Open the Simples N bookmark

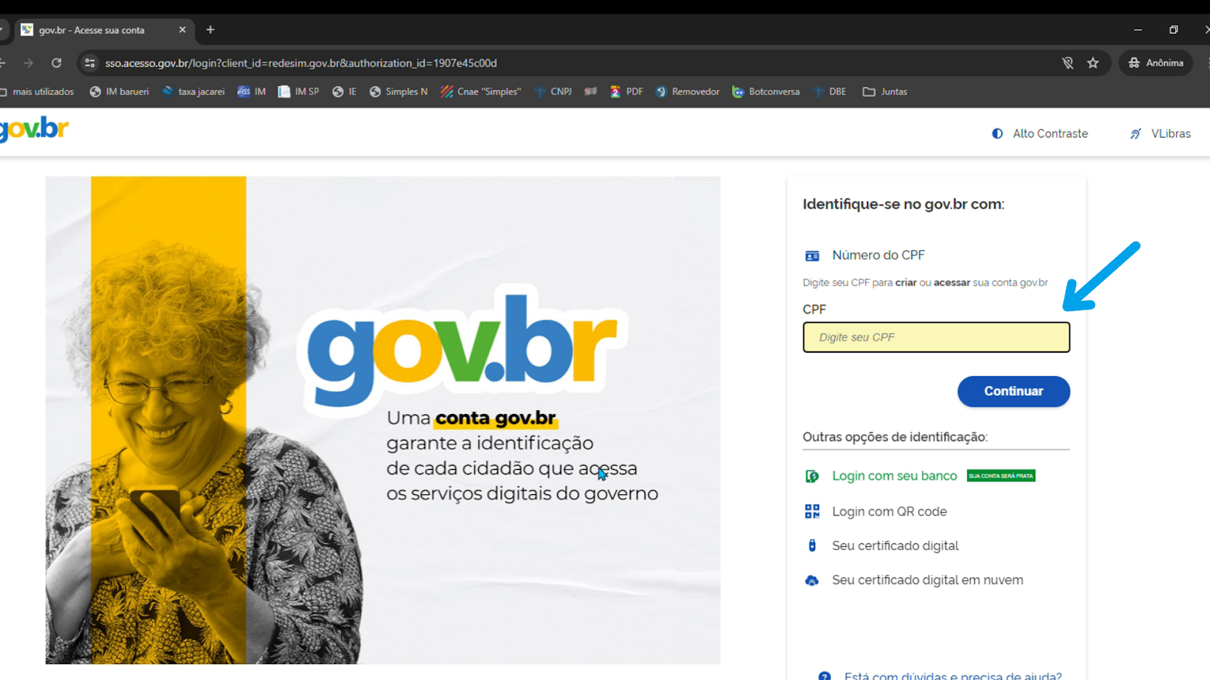pyautogui.click(x=398, y=91)
